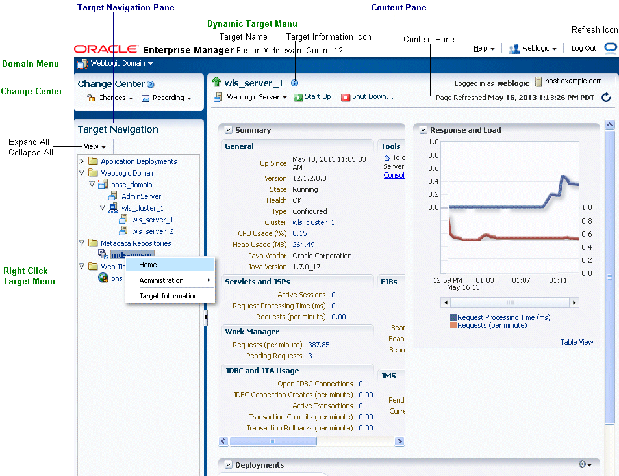The height and width of the screenshot is (476, 619).
Task: Click the Deployments gear options icon
Action: click(582, 464)
